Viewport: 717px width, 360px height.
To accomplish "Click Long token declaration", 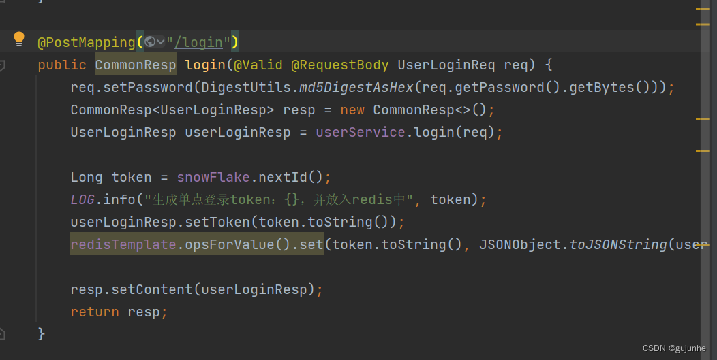I will tap(110, 177).
